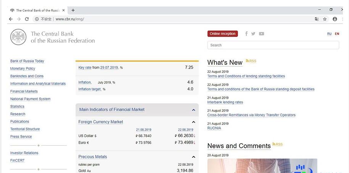Open the RUONIA news link
349x173 pixels.
214,128
